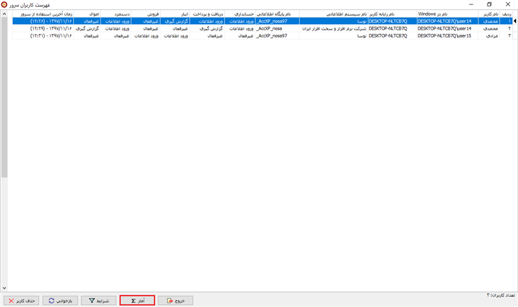Viewport: 518px width, 307px height.
Task: Click the app icon in title bar
Action: [x=6, y=5]
